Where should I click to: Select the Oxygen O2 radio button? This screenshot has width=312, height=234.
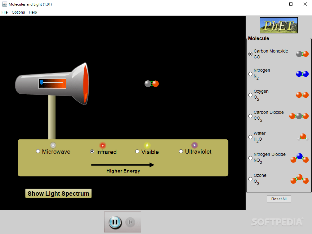[250, 95]
